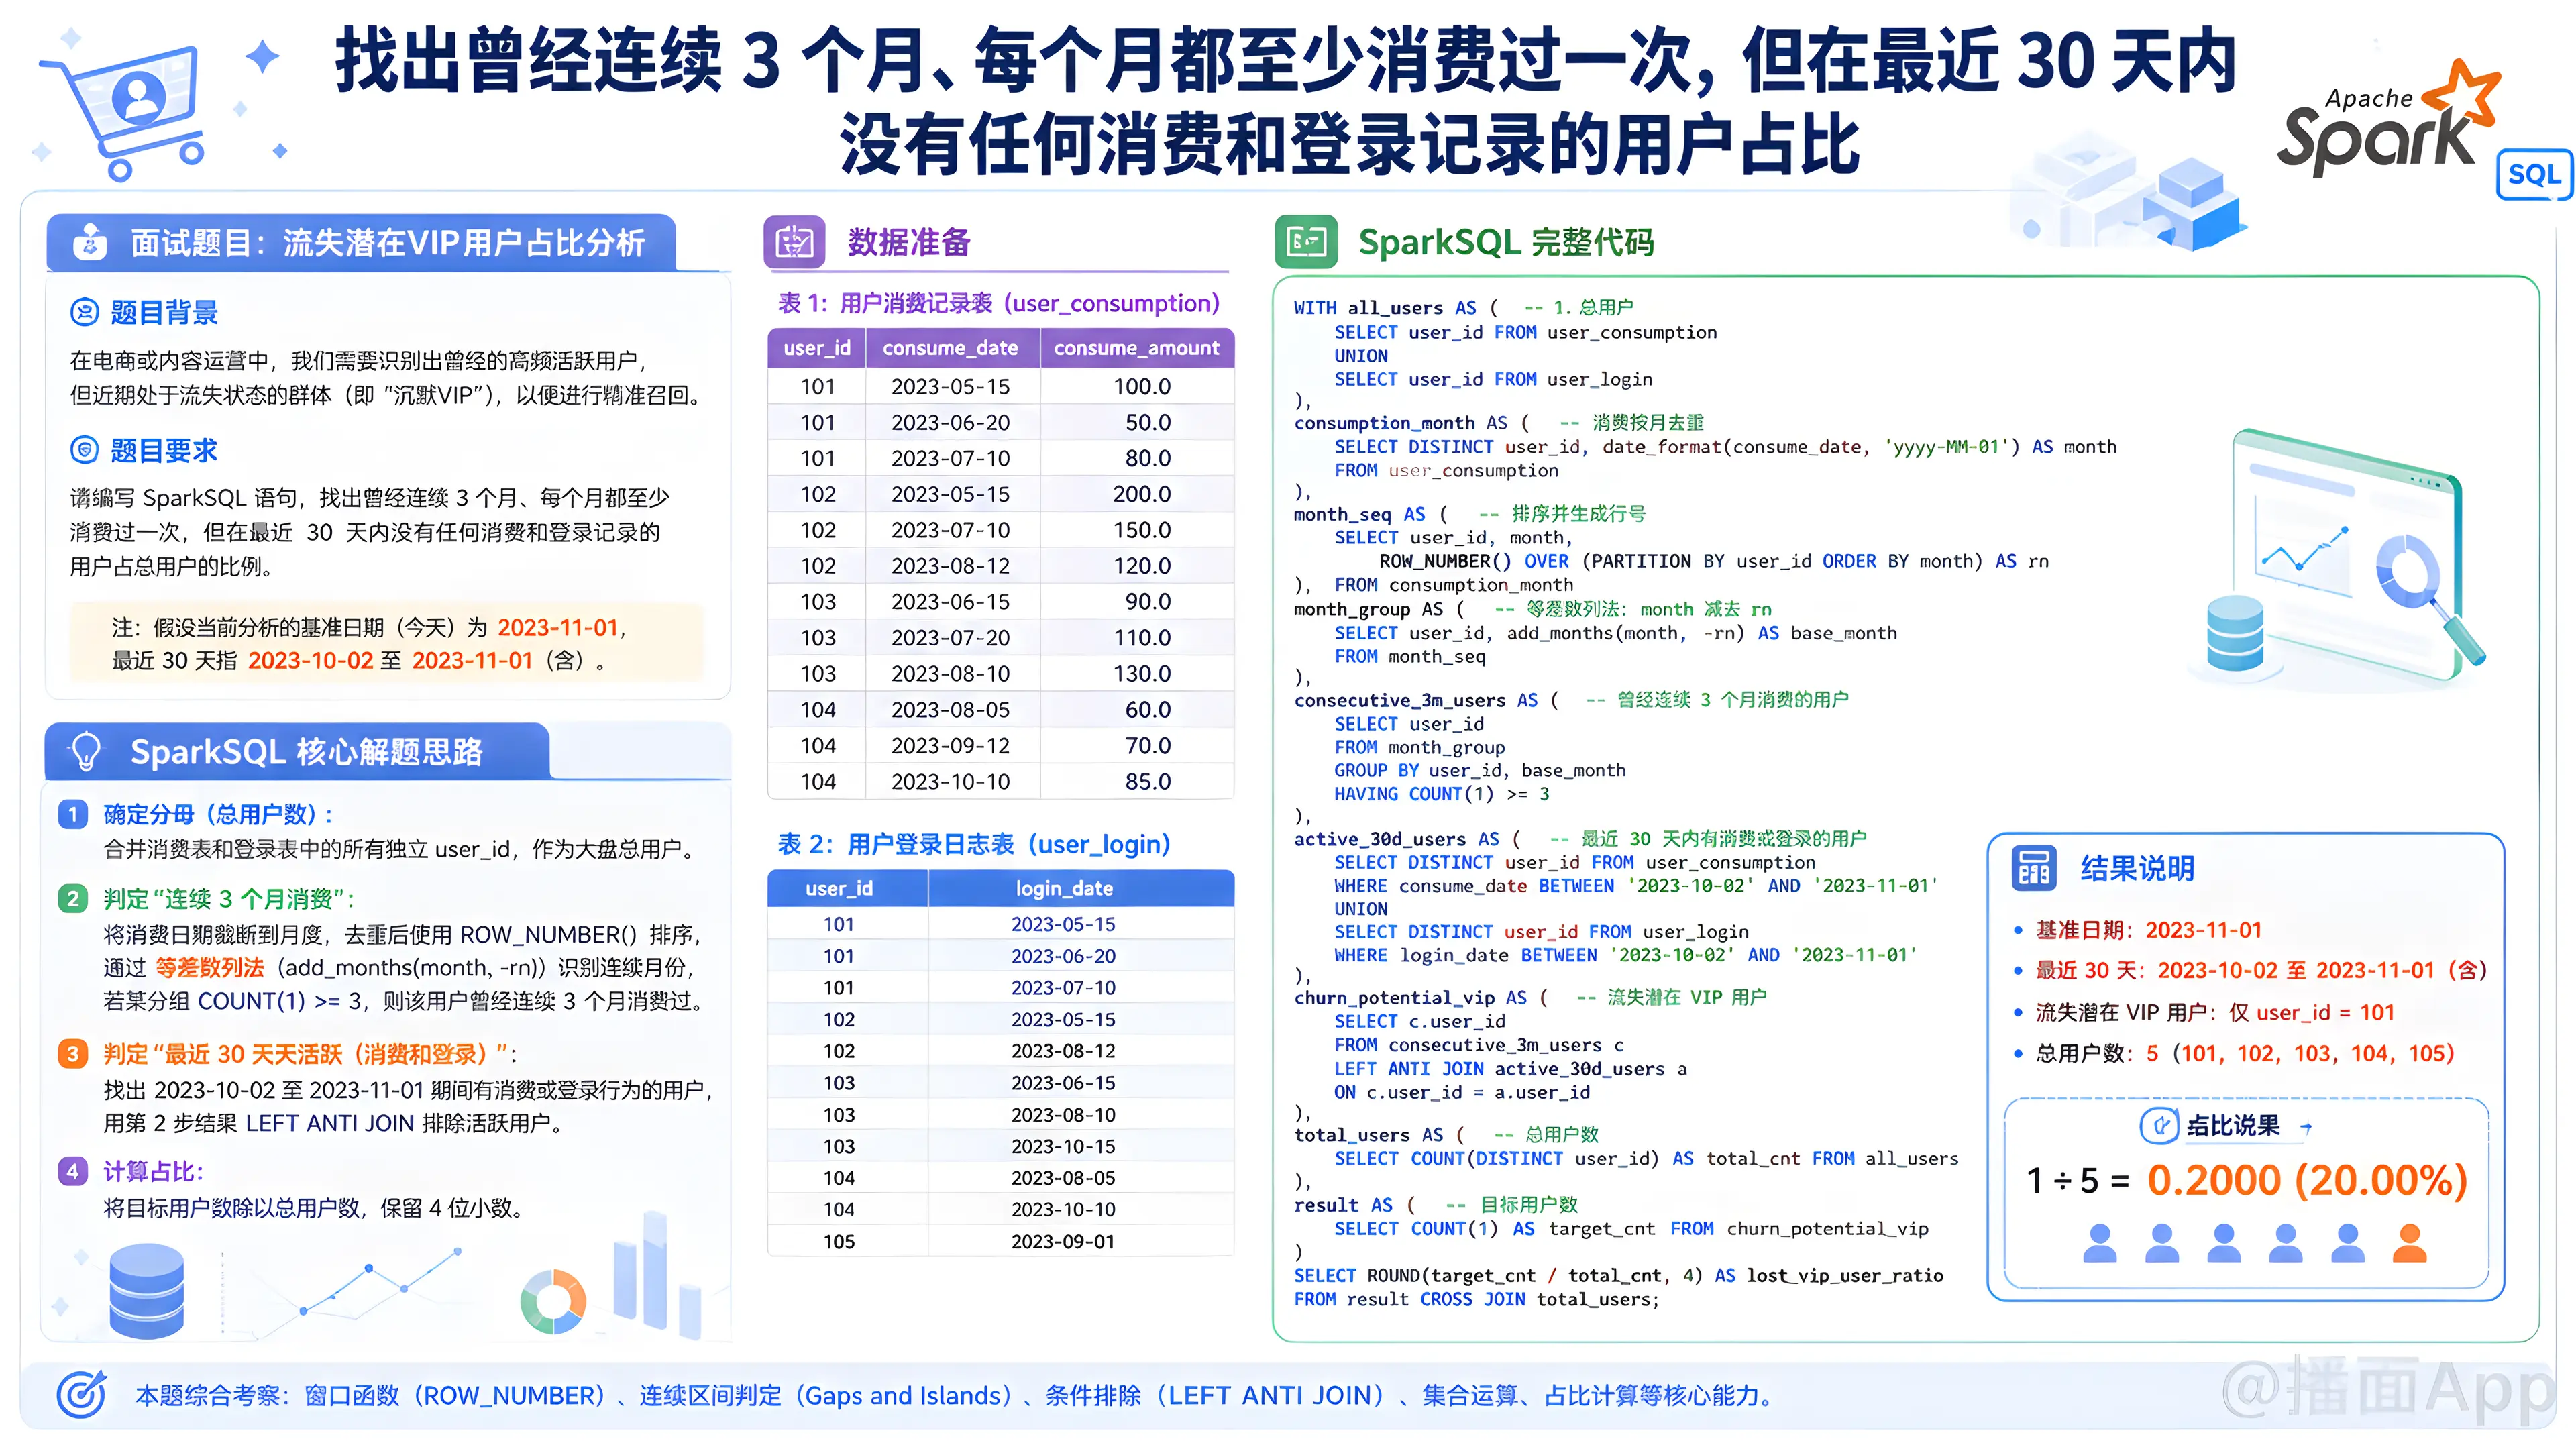Click the SQL badge beside the Spark logo
This screenshot has width=2576, height=1449.
(2534, 174)
